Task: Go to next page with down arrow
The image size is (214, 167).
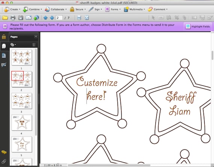Action: [x=52, y=18]
